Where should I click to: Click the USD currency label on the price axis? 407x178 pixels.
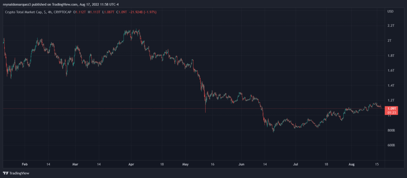390,12
